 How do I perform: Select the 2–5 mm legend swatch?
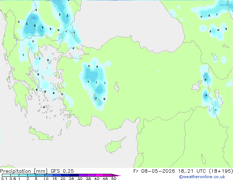tap(32, 175)
